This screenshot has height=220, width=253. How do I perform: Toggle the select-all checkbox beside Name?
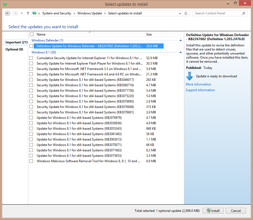(32, 34)
